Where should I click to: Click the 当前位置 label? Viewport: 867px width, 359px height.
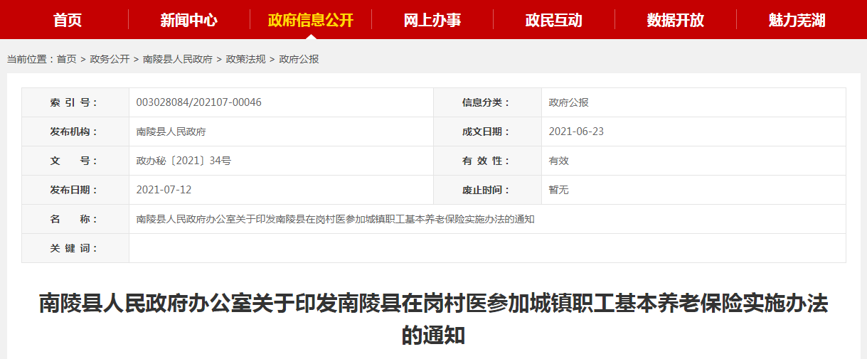(31, 60)
